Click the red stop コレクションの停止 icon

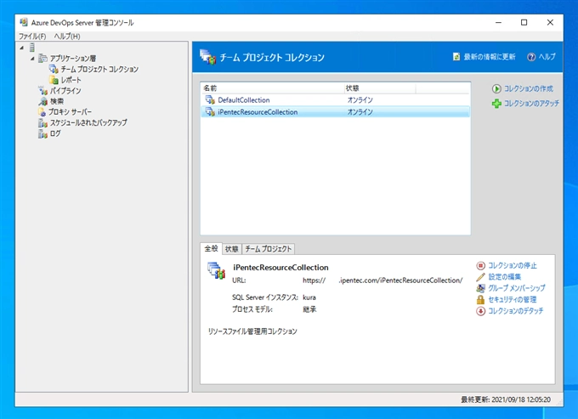pyautogui.click(x=480, y=266)
